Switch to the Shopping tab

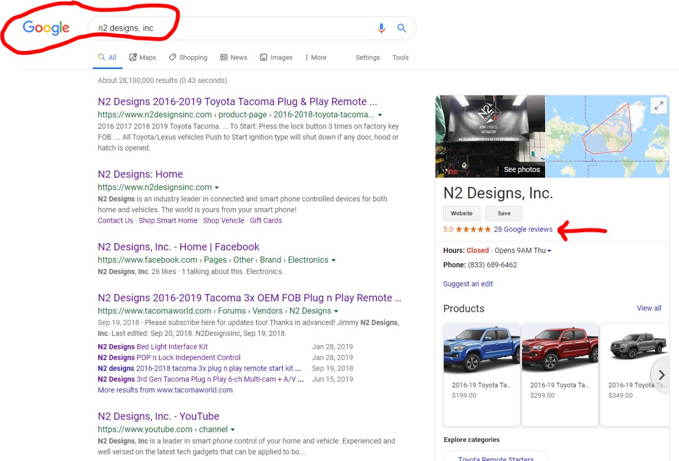[x=188, y=57]
